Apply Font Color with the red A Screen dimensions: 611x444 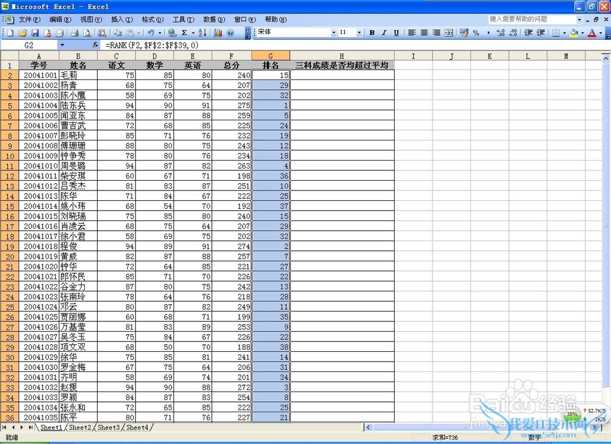592,33
